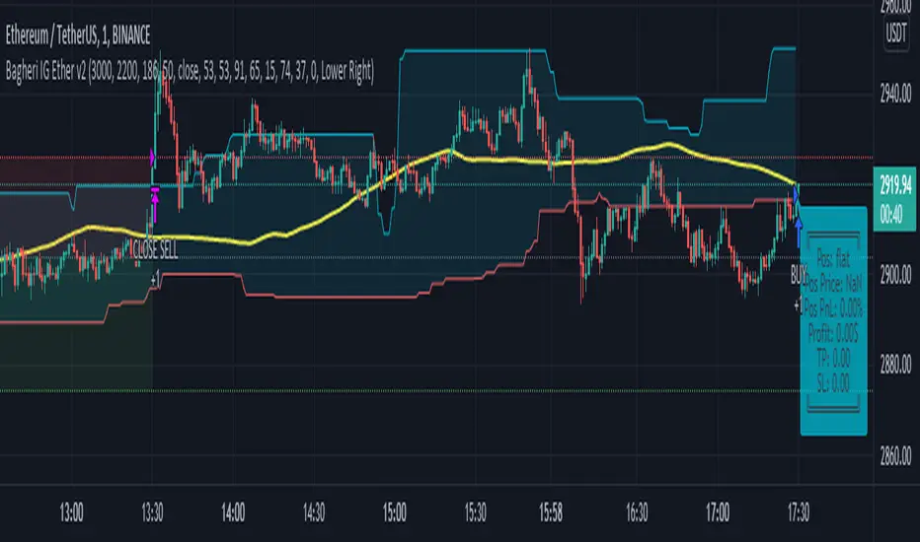This screenshot has width=920, height=542.
Task: Click the countdown timer 00:40
Action: pos(891,216)
